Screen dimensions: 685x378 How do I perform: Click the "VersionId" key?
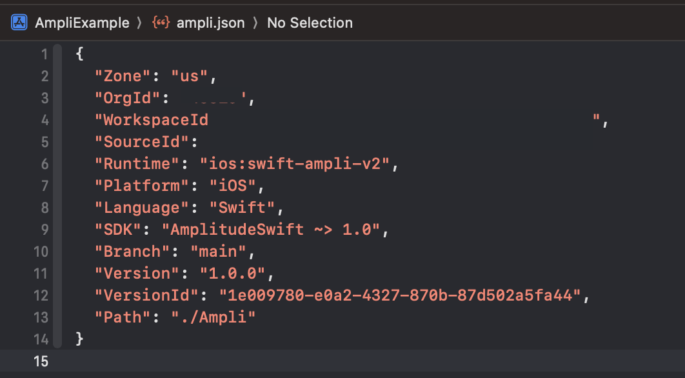coord(147,295)
